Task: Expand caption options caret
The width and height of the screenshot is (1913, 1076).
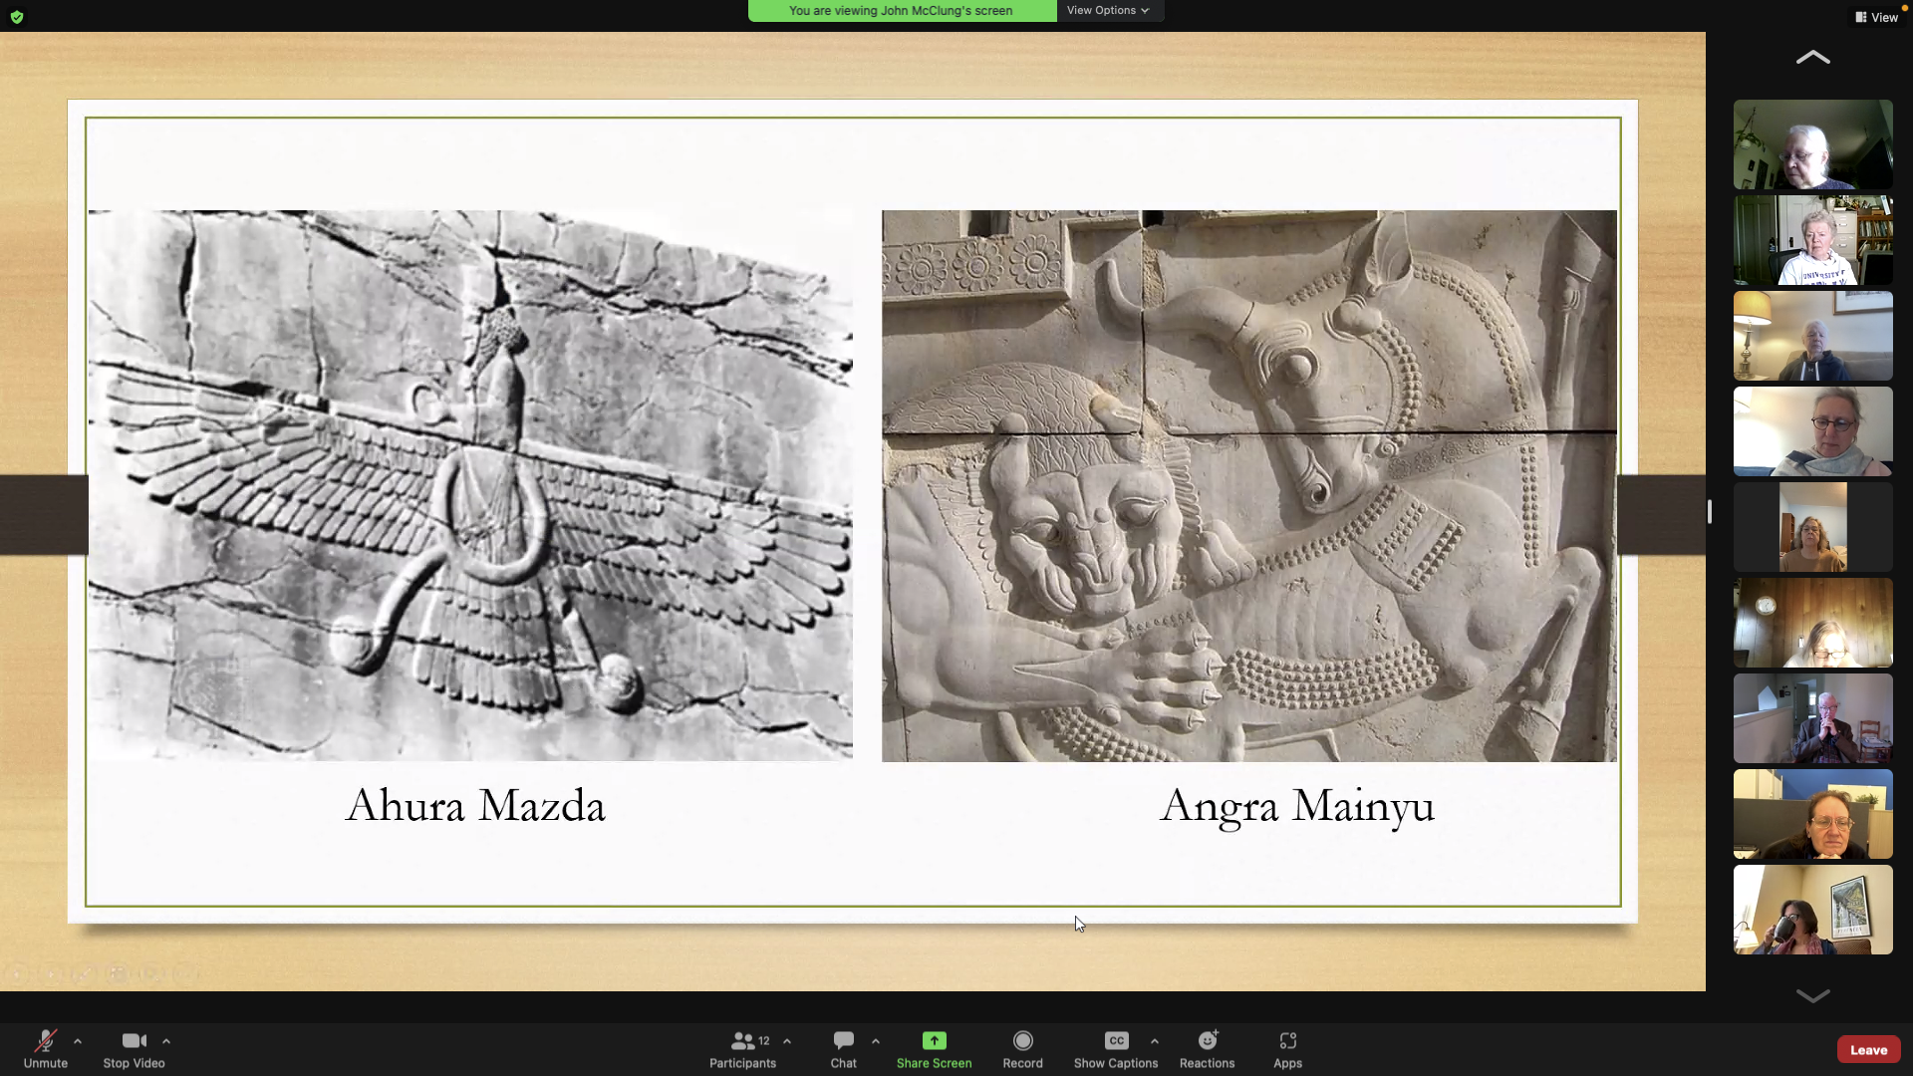Action: 1155,1041
